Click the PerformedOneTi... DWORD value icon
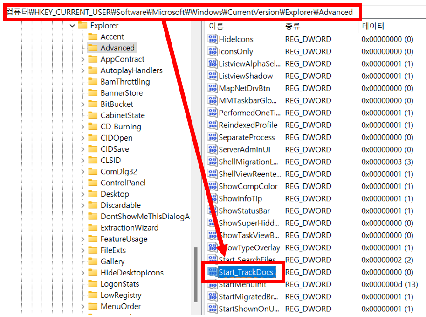This screenshot has height=317, width=426. pyautogui.click(x=213, y=113)
